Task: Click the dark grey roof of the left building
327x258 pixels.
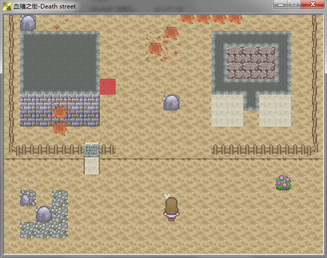Action: (x=60, y=63)
